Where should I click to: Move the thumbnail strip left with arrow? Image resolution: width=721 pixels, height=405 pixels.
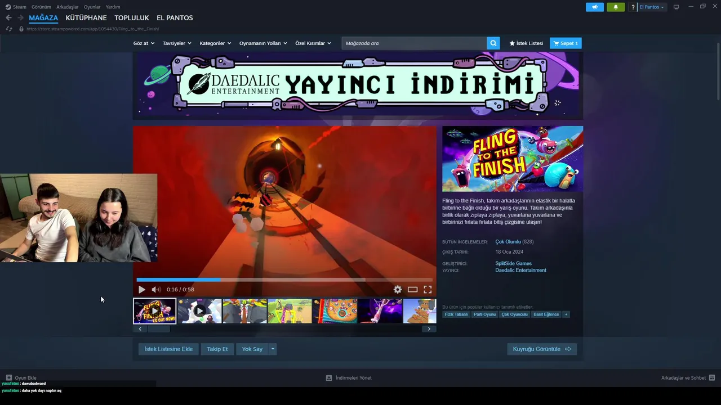click(140, 329)
